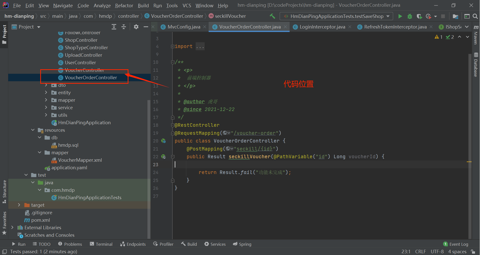Expand the entity package
Viewport: 480px width, 255px height.
tap(46, 92)
